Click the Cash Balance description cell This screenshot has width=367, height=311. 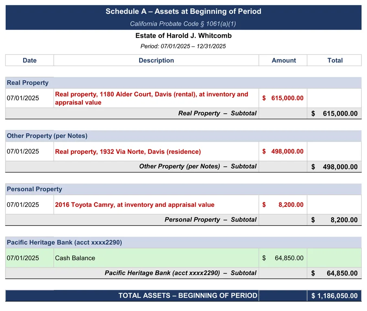pyautogui.click(x=156, y=258)
